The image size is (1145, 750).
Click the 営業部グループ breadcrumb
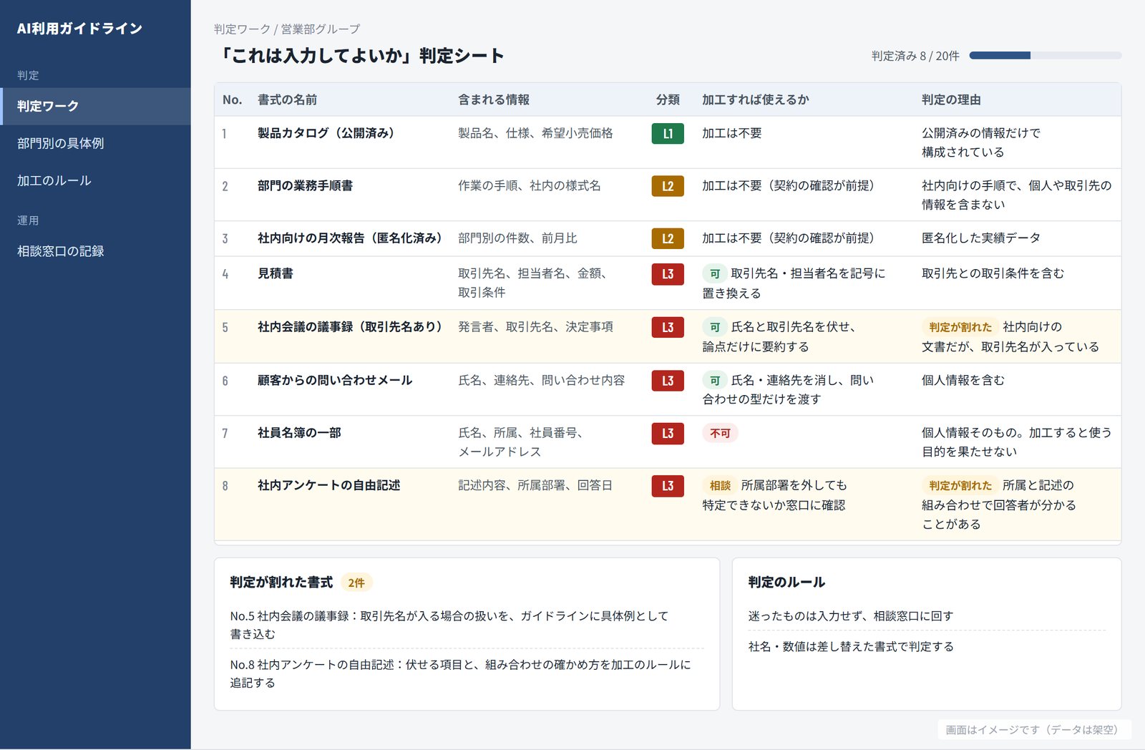321,29
